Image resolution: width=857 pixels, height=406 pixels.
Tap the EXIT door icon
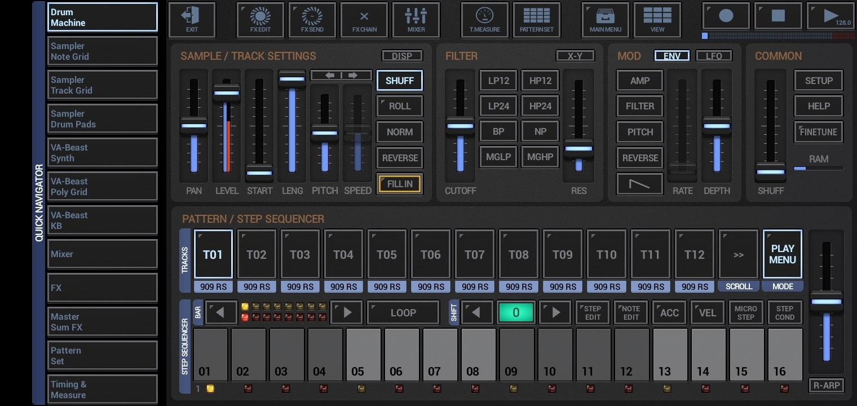192,20
